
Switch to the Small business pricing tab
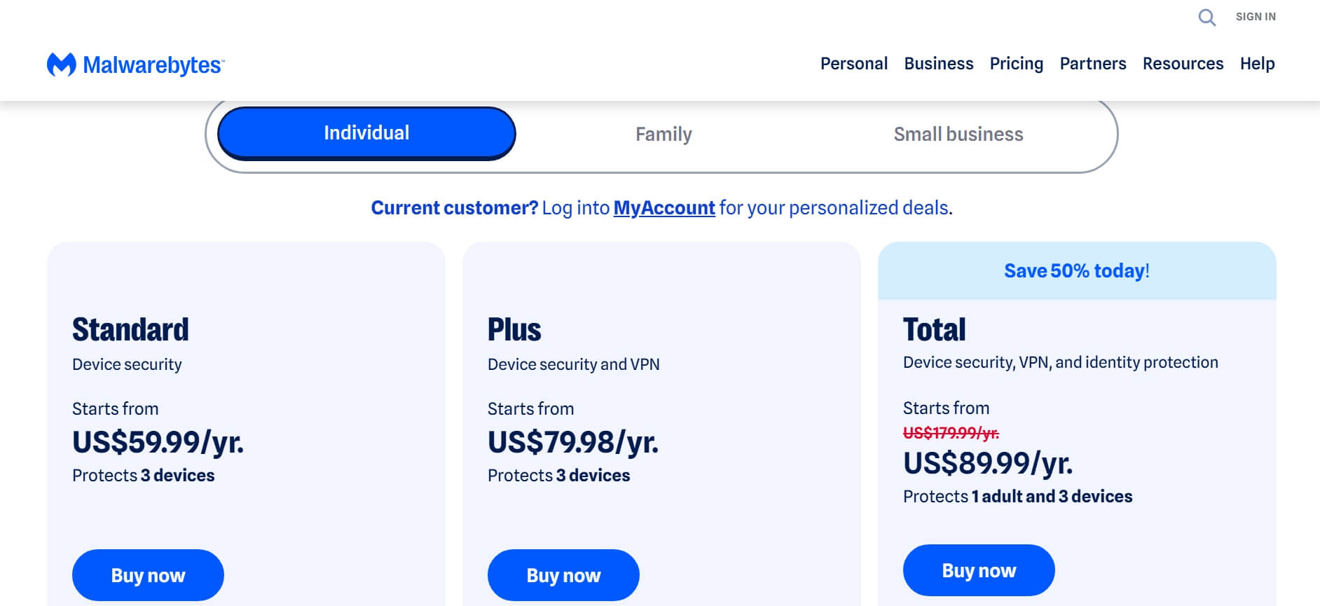958,134
